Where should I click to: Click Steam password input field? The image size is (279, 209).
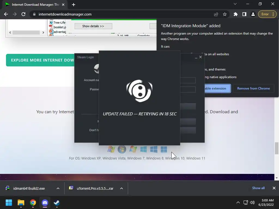pyautogui.click(x=188, y=89)
